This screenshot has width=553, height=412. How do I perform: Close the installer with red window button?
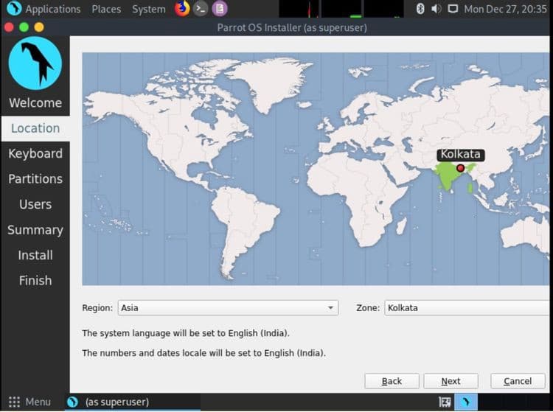[x=9, y=27]
